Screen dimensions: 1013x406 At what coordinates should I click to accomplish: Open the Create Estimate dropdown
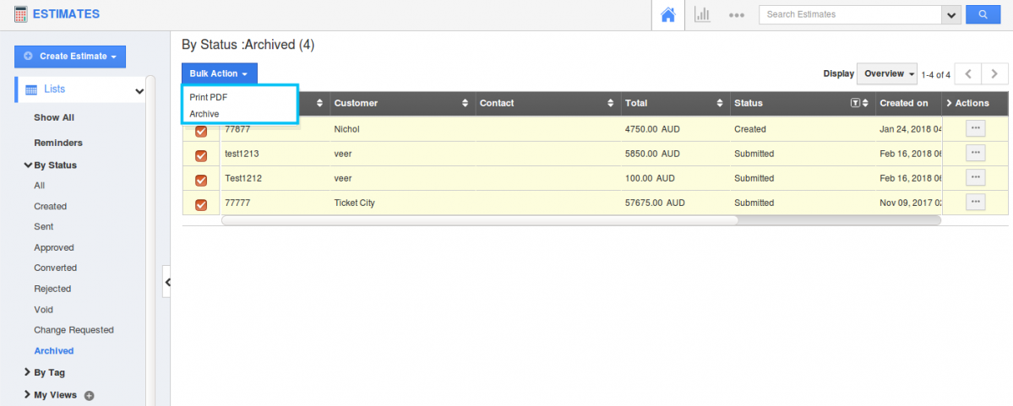[70, 57]
